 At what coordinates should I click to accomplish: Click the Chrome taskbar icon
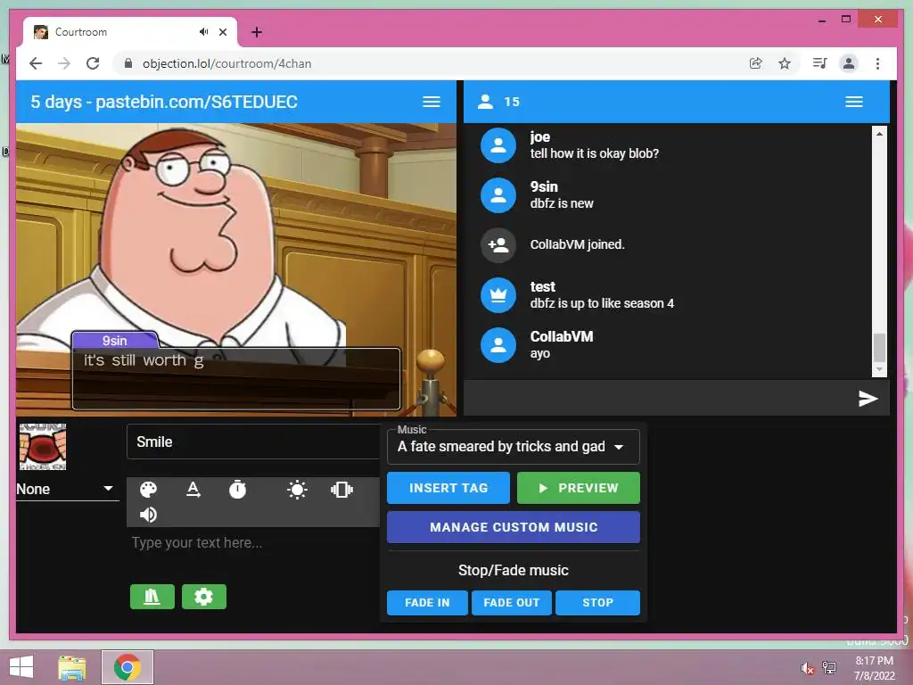[127, 667]
